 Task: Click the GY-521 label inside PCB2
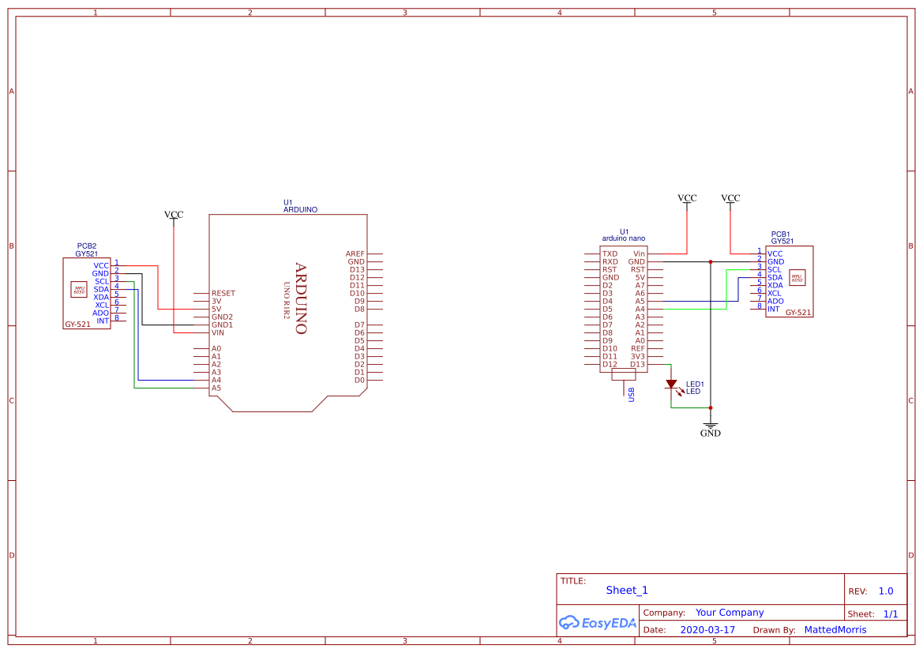(77, 325)
